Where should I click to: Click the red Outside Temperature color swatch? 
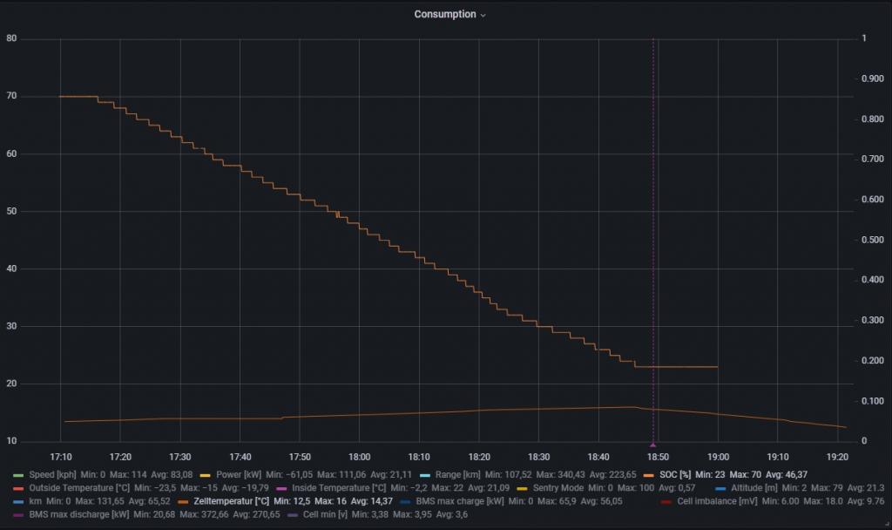18,488
